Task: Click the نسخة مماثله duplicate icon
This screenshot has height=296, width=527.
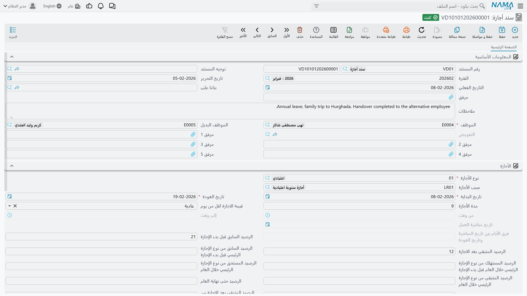Action: 457,30
